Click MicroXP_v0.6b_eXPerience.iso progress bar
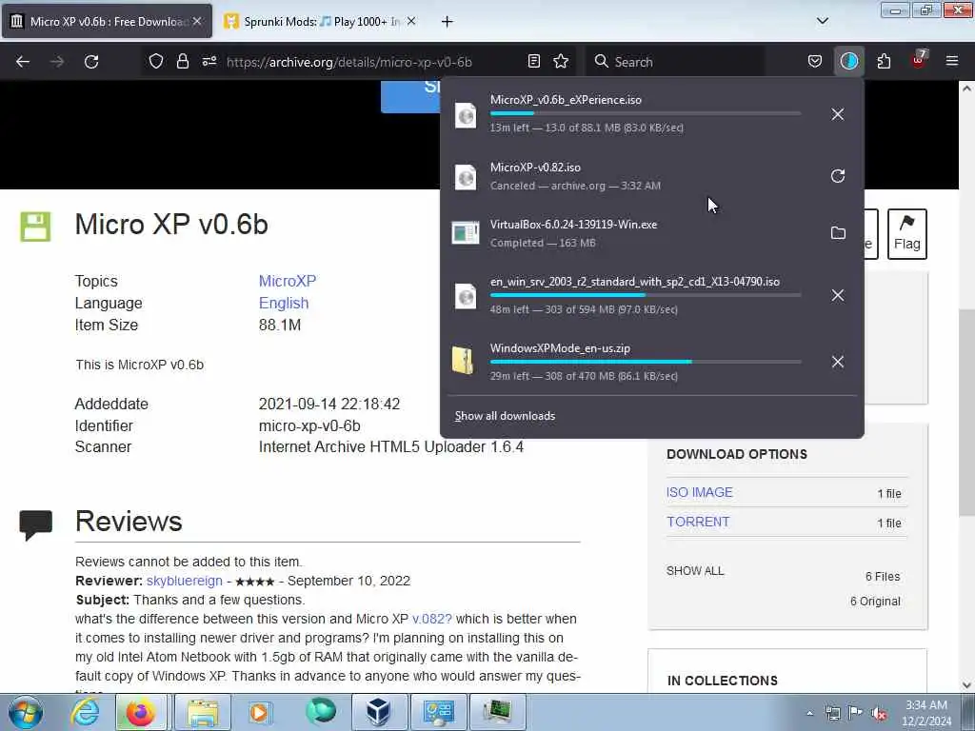This screenshot has height=731, width=975. tap(646, 113)
